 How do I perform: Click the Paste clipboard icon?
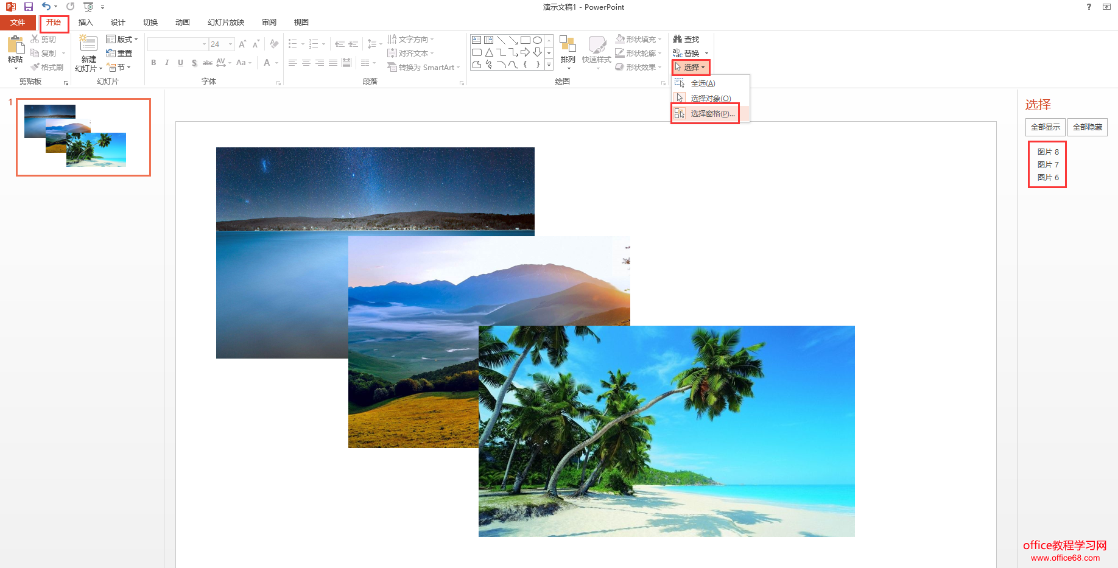pyautogui.click(x=15, y=45)
